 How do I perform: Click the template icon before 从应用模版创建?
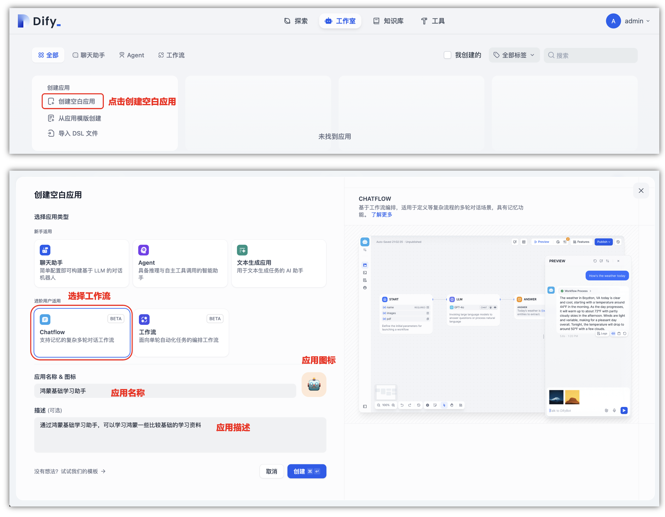(51, 118)
